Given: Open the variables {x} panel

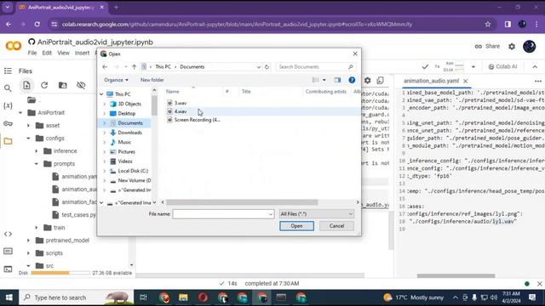Looking at the screenshot, I should (x=8, y=105).
